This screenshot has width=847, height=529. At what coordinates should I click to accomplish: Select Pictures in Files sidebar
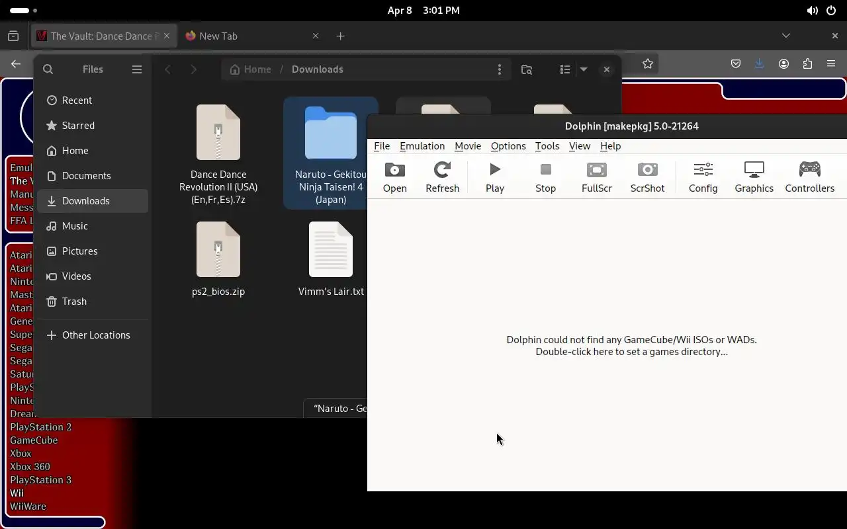click(x=93, y=251)
